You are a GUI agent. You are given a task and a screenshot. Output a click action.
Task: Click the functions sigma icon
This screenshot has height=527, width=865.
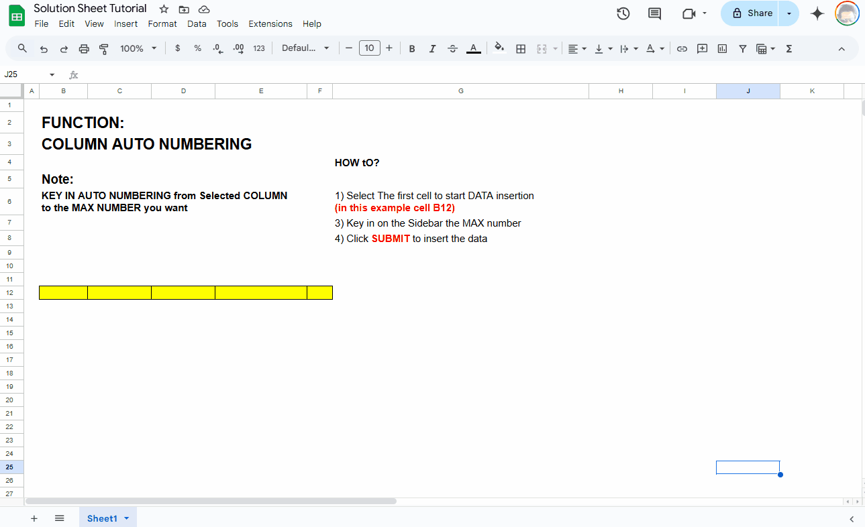pyautogui.click(x=788, y=48)
